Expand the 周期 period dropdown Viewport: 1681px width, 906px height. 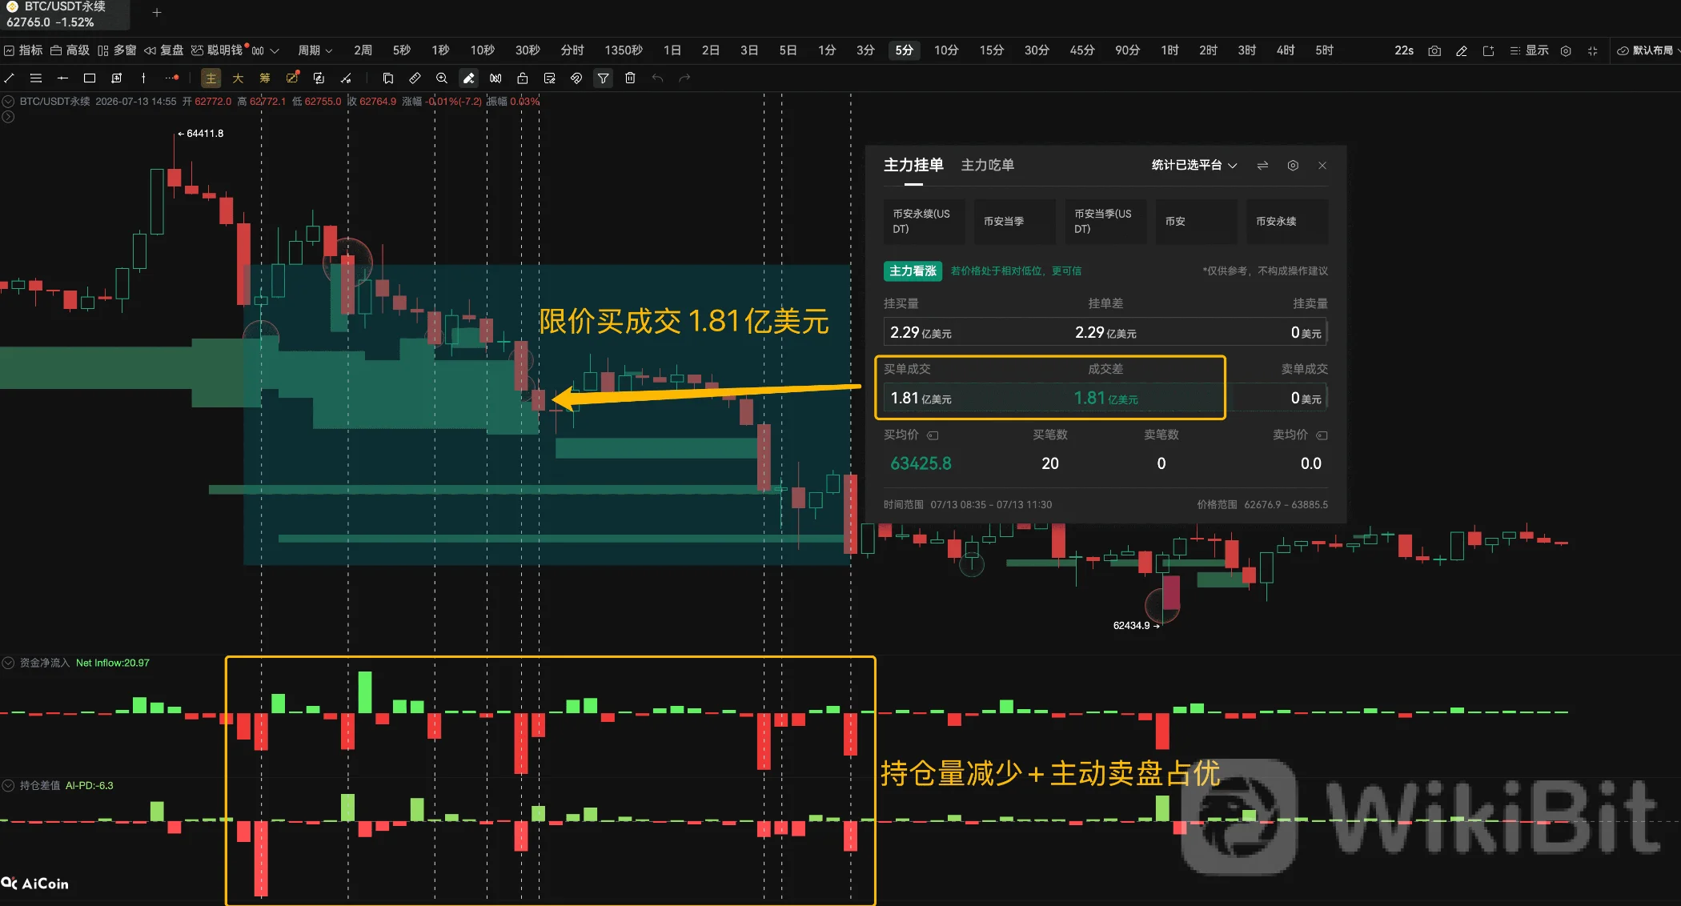pyautogui.click(x=315, y=50)
